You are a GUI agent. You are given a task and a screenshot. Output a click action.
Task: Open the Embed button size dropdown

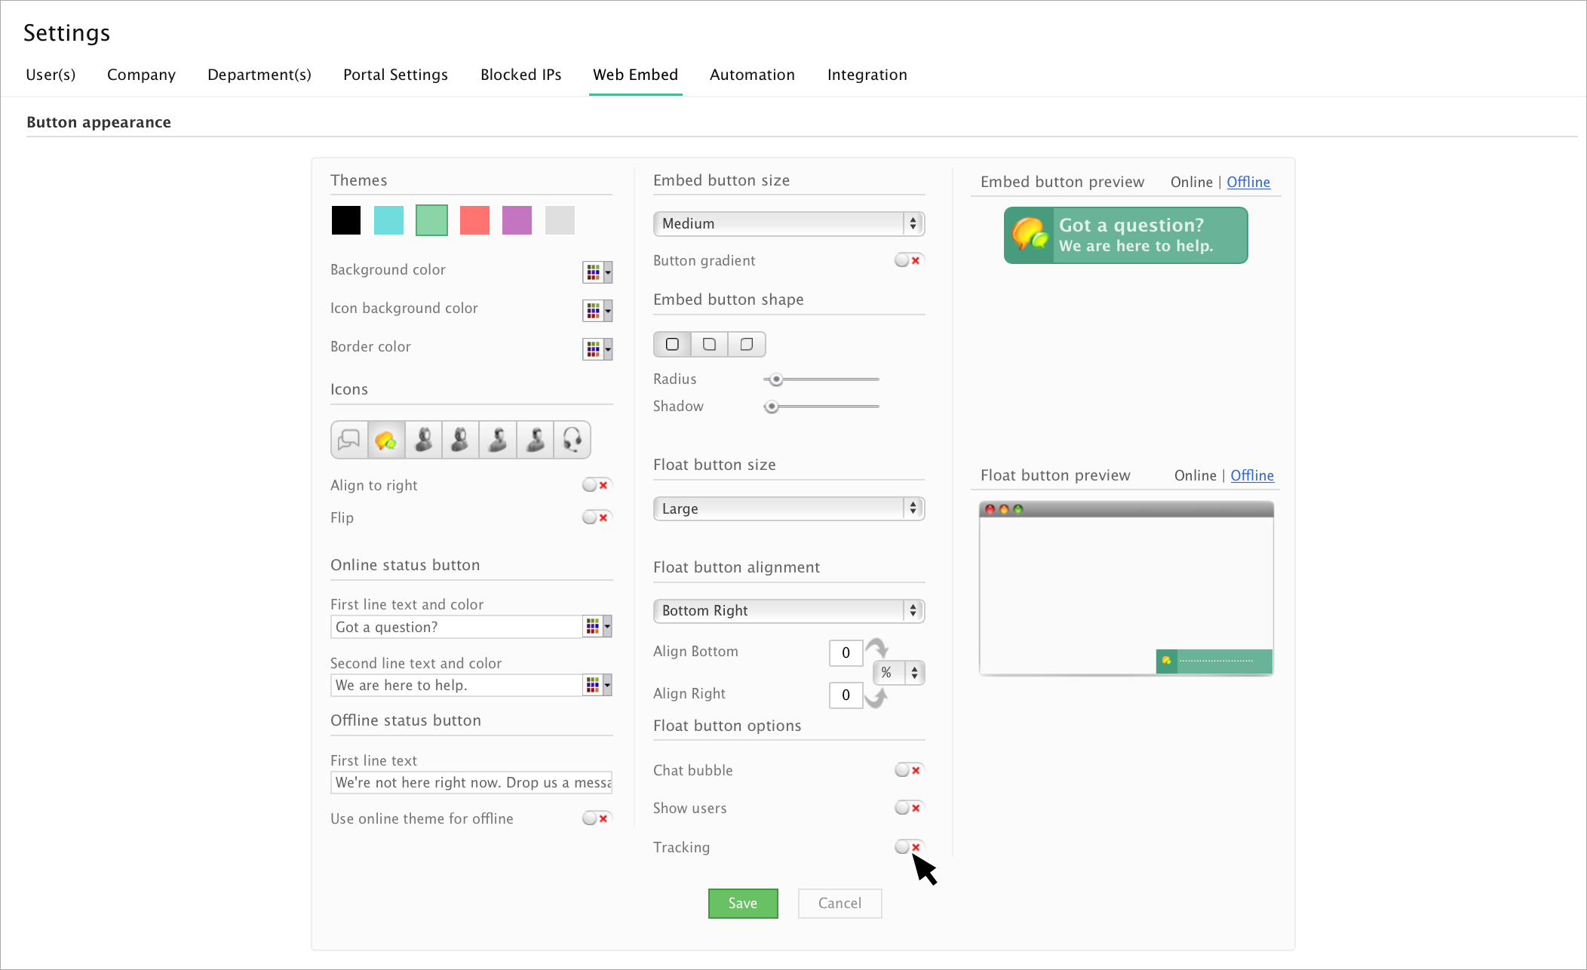point(788,224)
